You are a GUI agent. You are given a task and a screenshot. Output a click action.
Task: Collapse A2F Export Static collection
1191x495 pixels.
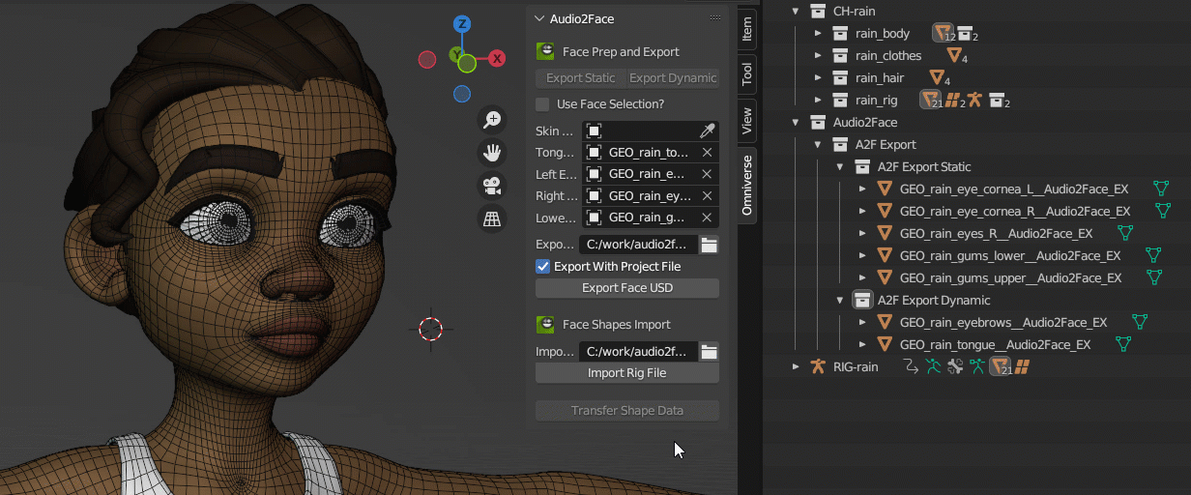[840, 166]
